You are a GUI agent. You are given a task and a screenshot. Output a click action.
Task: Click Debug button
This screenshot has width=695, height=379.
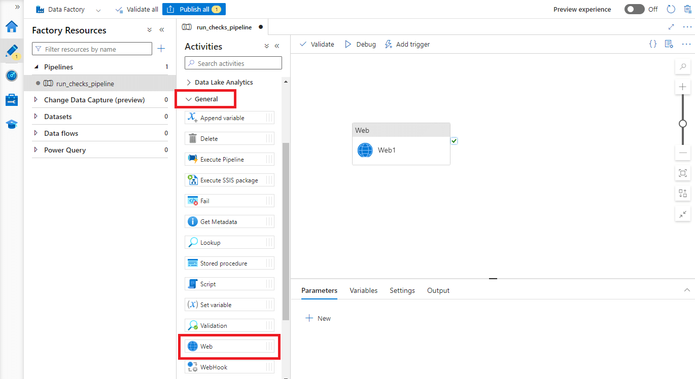[x=360, y=44]
